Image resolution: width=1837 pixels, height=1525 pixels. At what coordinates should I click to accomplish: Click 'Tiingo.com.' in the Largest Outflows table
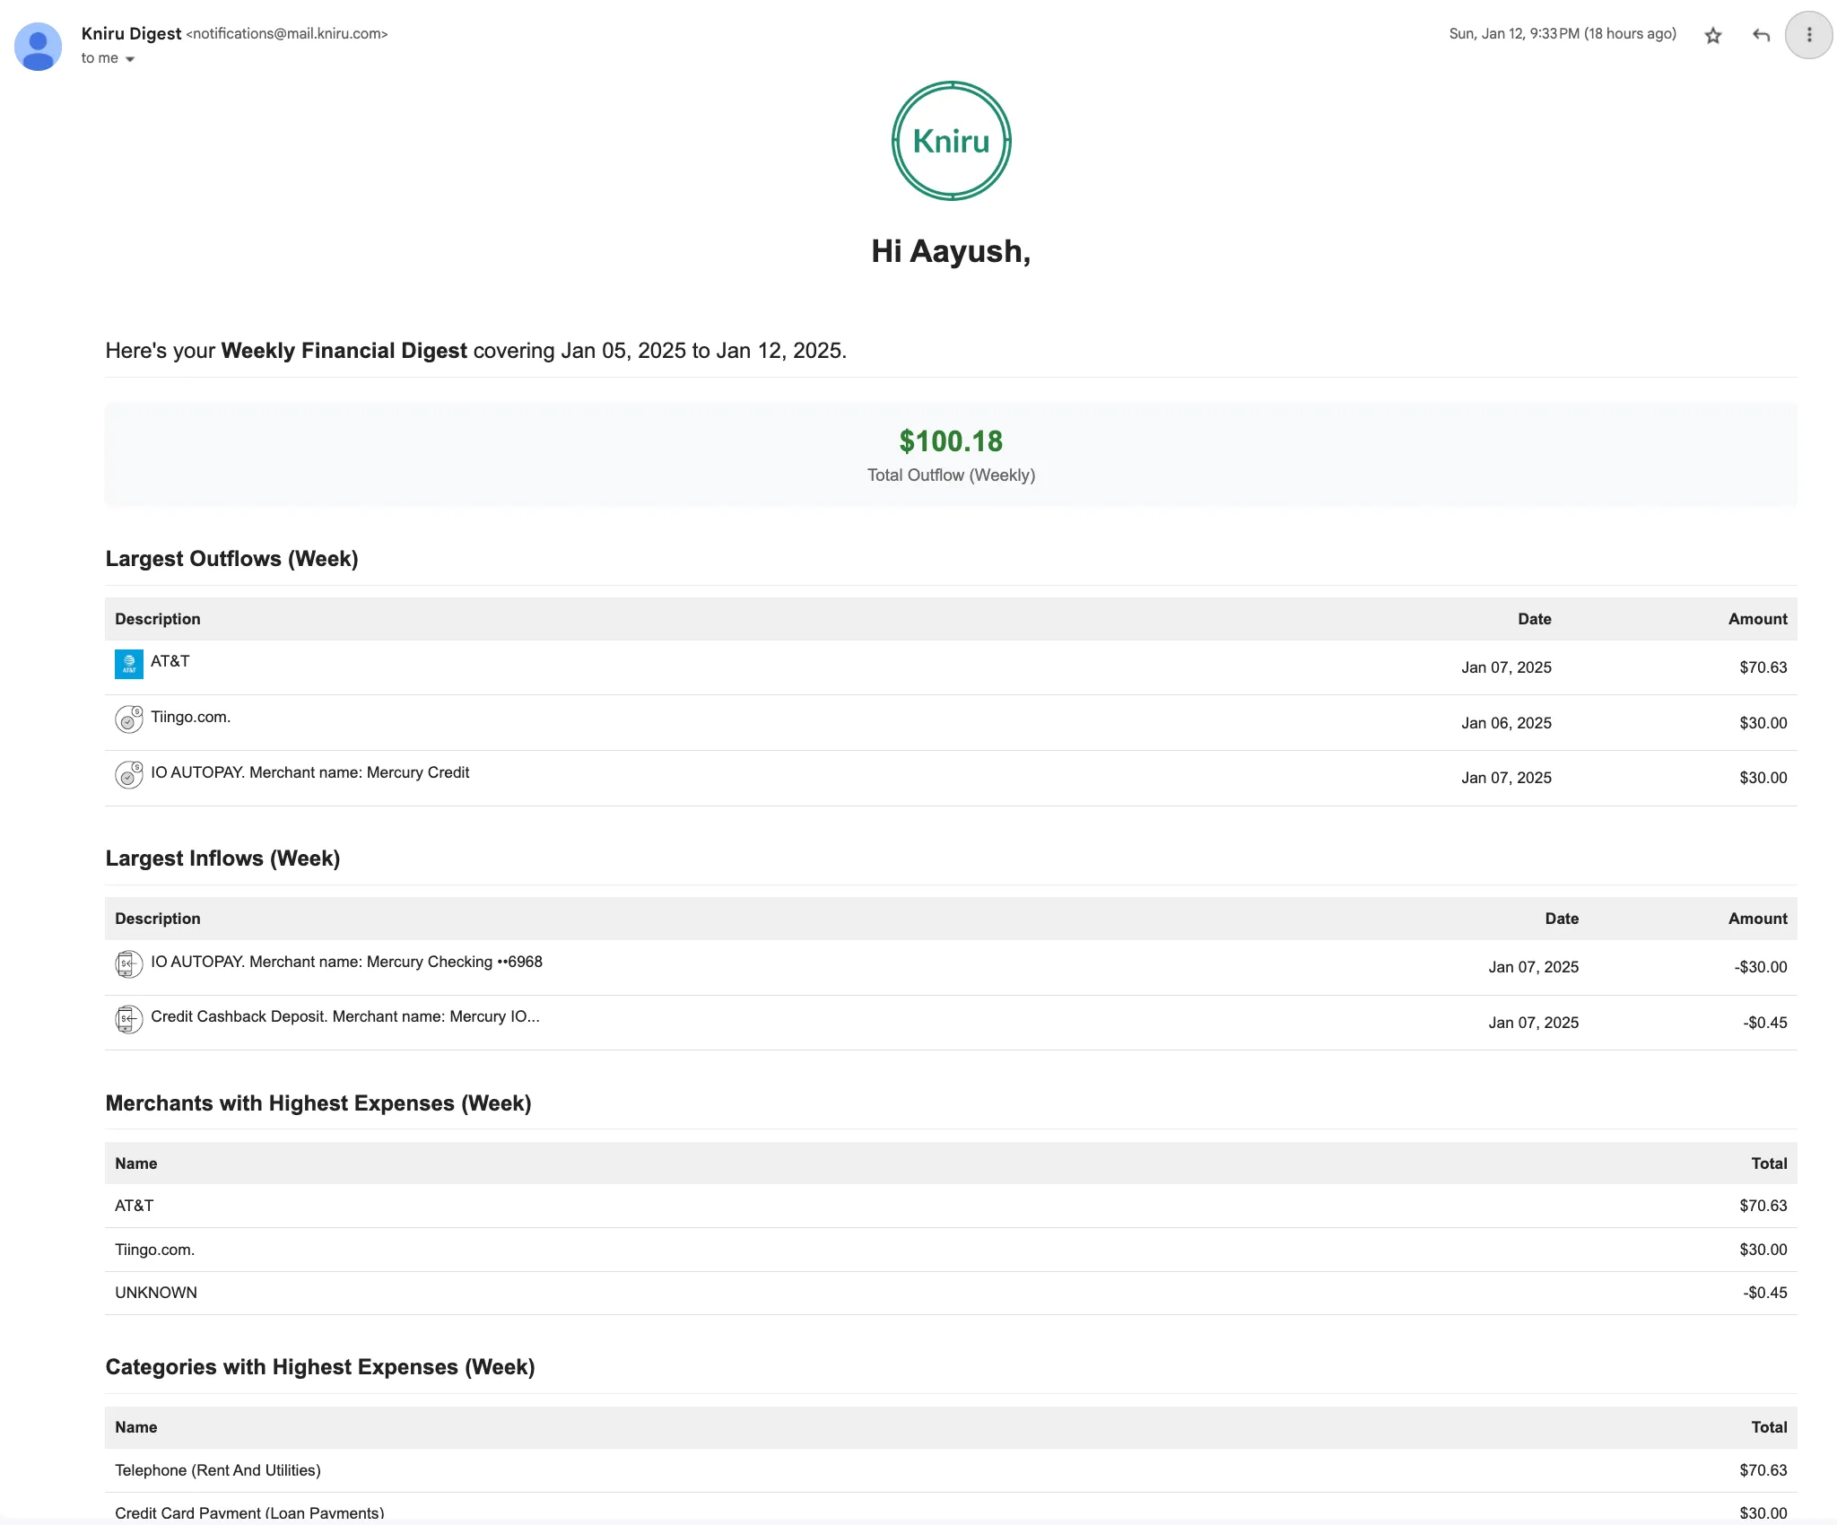[x=191, y=717]
